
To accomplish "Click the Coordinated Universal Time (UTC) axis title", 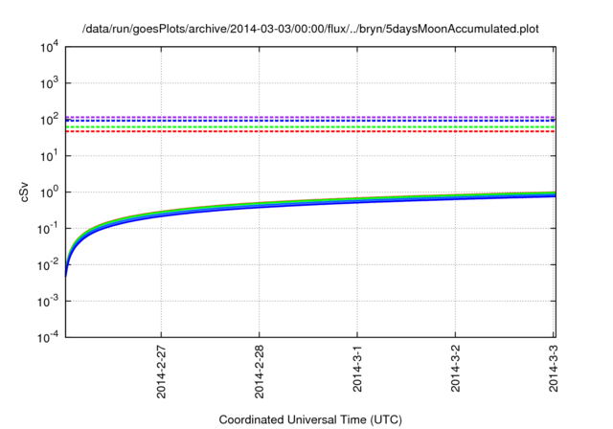I will pyautogui.click(x=310, y=420).
